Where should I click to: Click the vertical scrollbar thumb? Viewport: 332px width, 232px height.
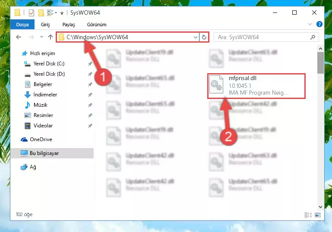(x=320, y=63)
